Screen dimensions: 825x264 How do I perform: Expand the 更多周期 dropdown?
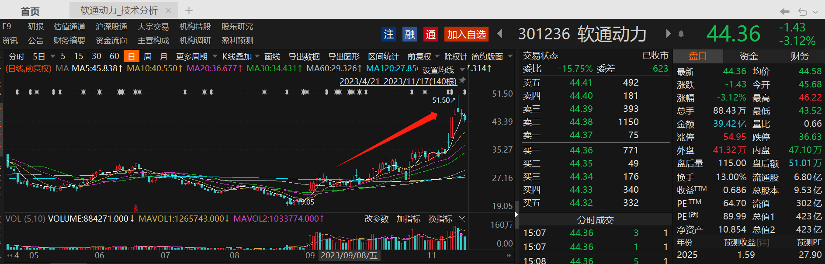215,56
